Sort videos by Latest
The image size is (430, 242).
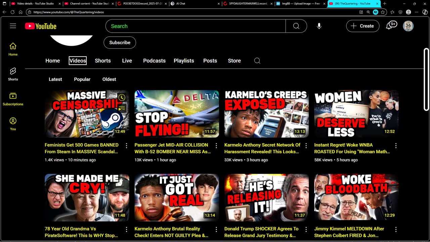[x=55, y=79]
